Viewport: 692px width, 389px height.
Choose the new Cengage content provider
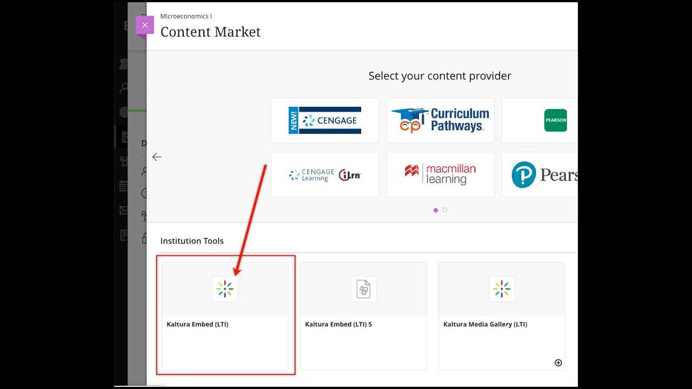click(x=325, y=120)
